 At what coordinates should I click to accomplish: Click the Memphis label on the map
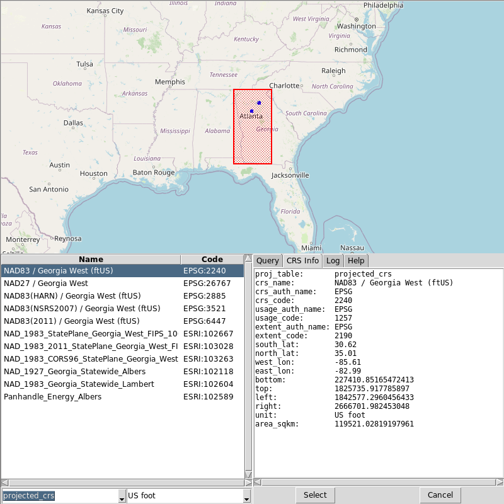[170, 82]
